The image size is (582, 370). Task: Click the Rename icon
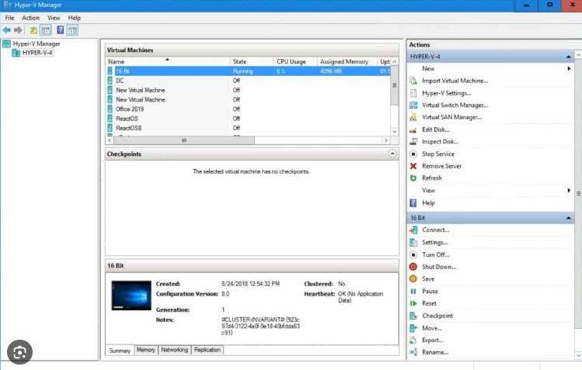tap(413, 352)
